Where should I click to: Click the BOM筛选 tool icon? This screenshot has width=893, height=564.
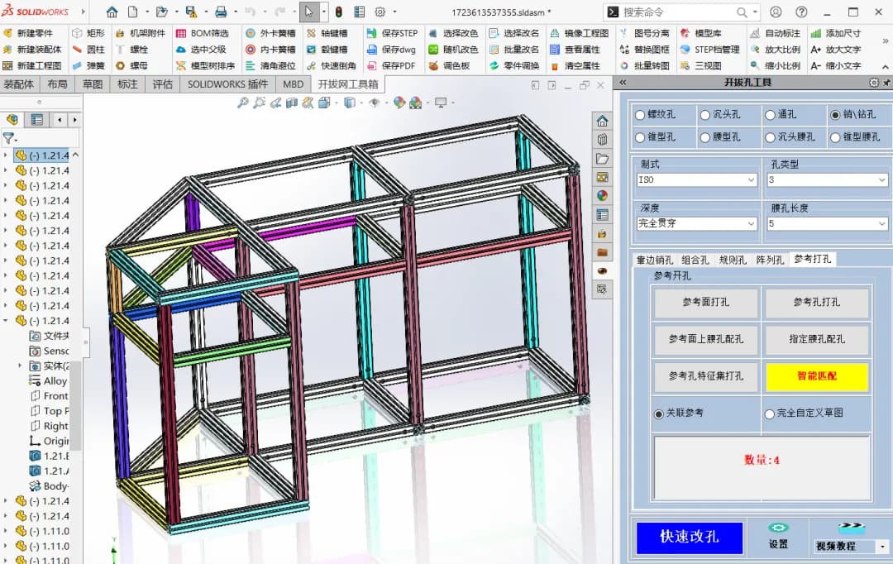pos(181,34)
